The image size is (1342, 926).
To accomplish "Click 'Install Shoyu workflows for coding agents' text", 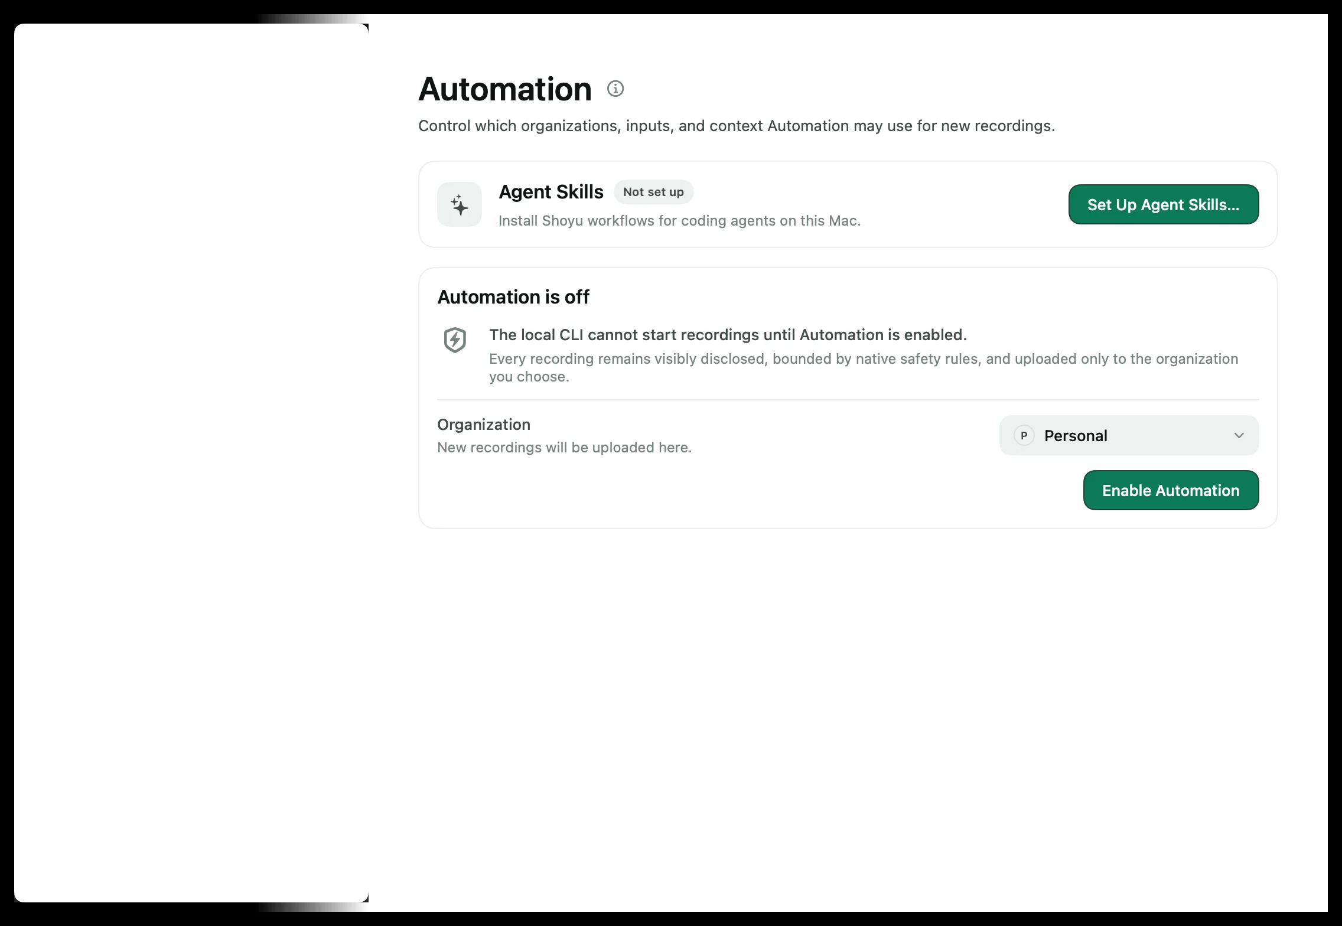I will pyautogui.click(x=679, y=221).
